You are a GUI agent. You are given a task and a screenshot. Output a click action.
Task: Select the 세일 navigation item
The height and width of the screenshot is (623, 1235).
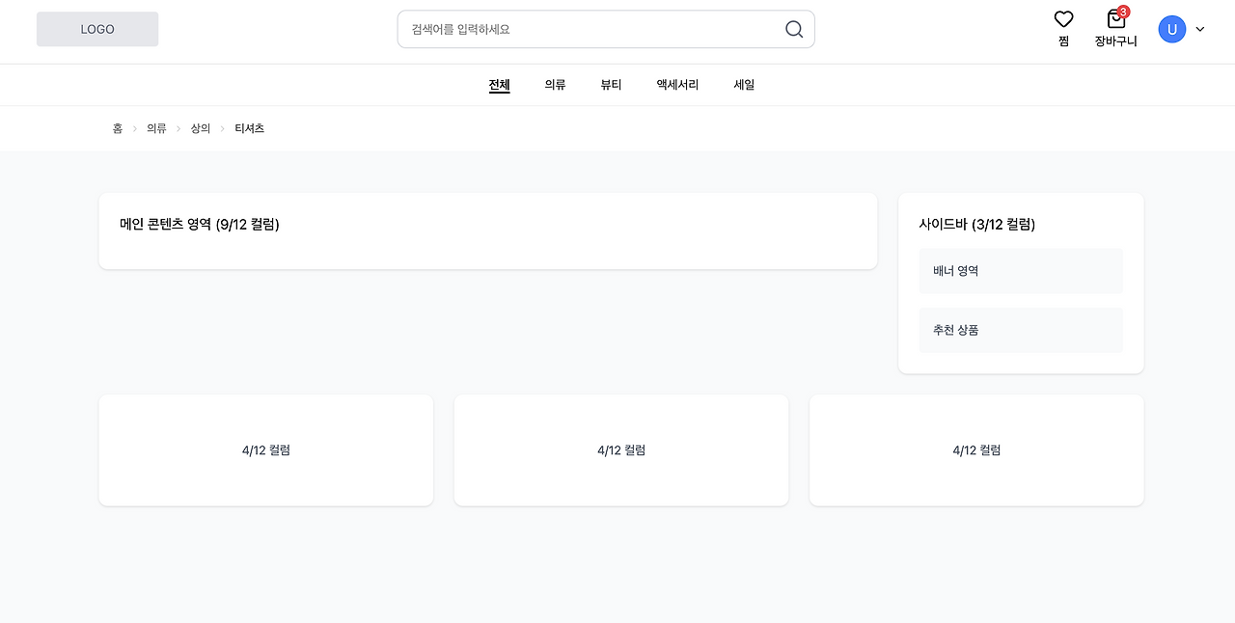743,85
